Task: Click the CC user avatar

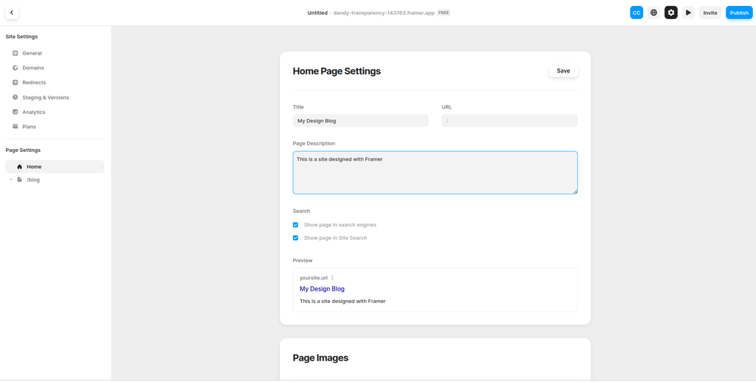Action: [x=636, y=13]
